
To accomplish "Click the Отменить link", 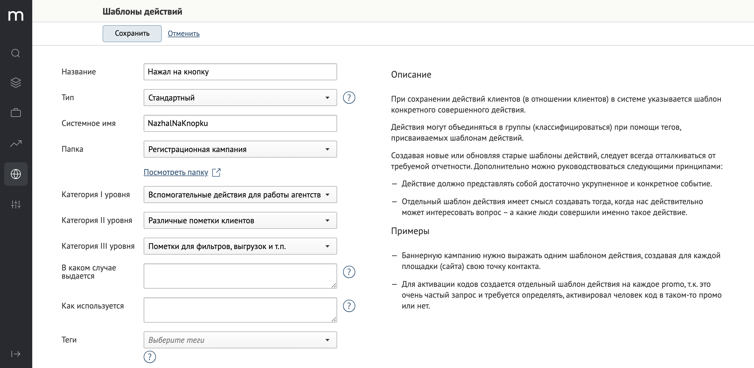I will (x=184, y=34).
